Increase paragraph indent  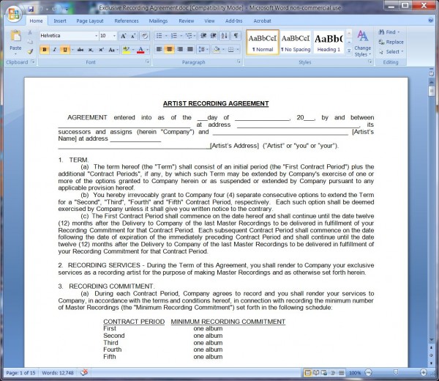214,36
